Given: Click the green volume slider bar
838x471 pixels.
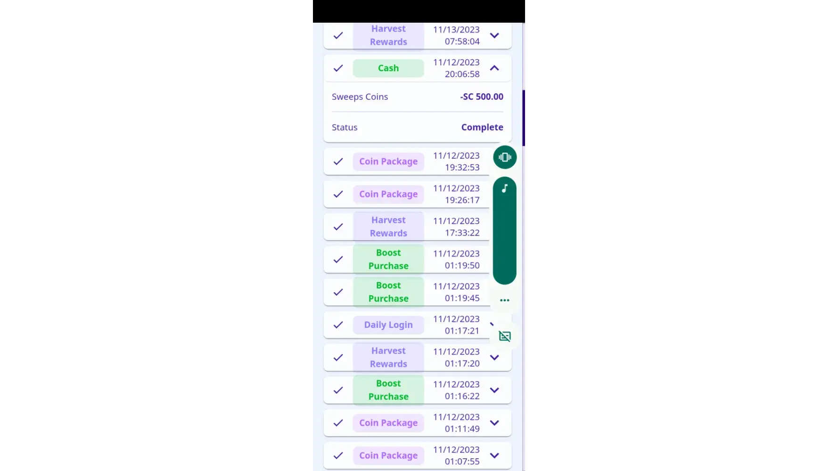Looking at the screenshot, I should pos(505,235).
